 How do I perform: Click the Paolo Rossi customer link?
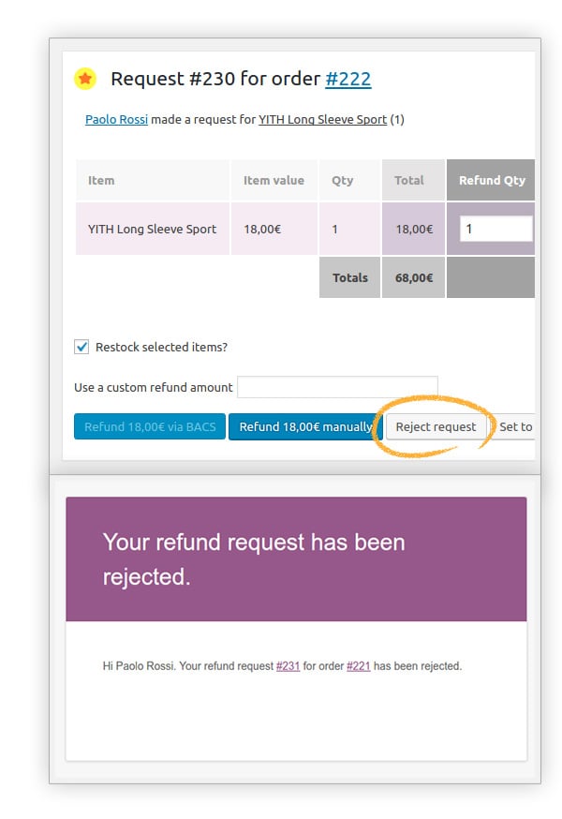116,120
